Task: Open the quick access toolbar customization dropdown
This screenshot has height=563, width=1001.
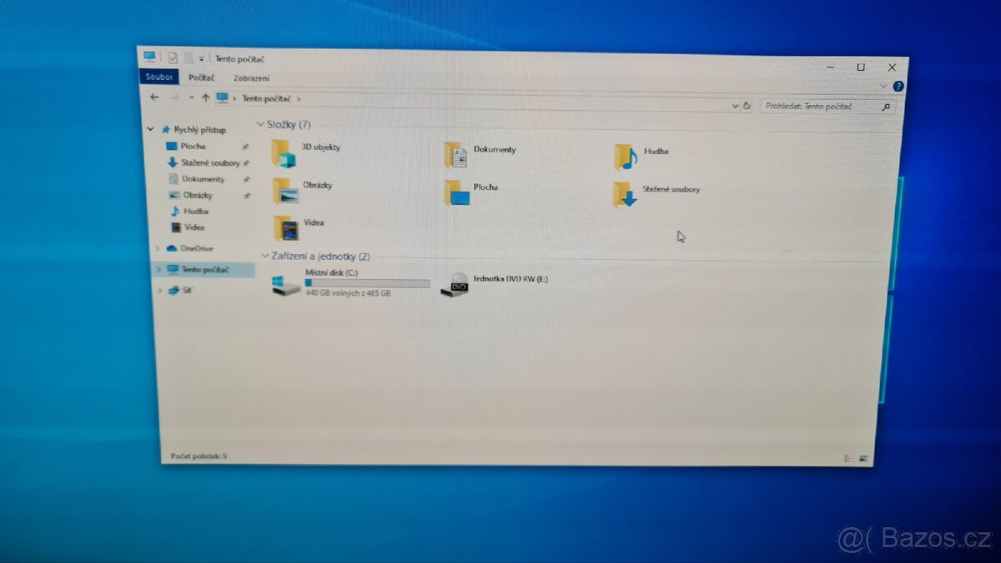Action: point(200,57)
